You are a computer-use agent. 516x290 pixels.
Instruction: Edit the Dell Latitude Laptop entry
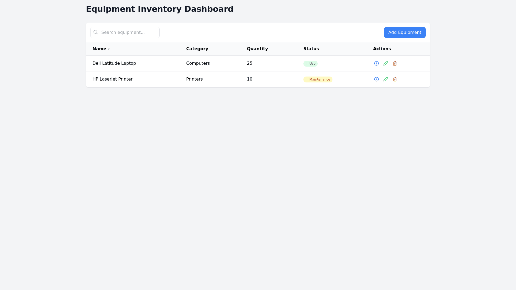386,63
